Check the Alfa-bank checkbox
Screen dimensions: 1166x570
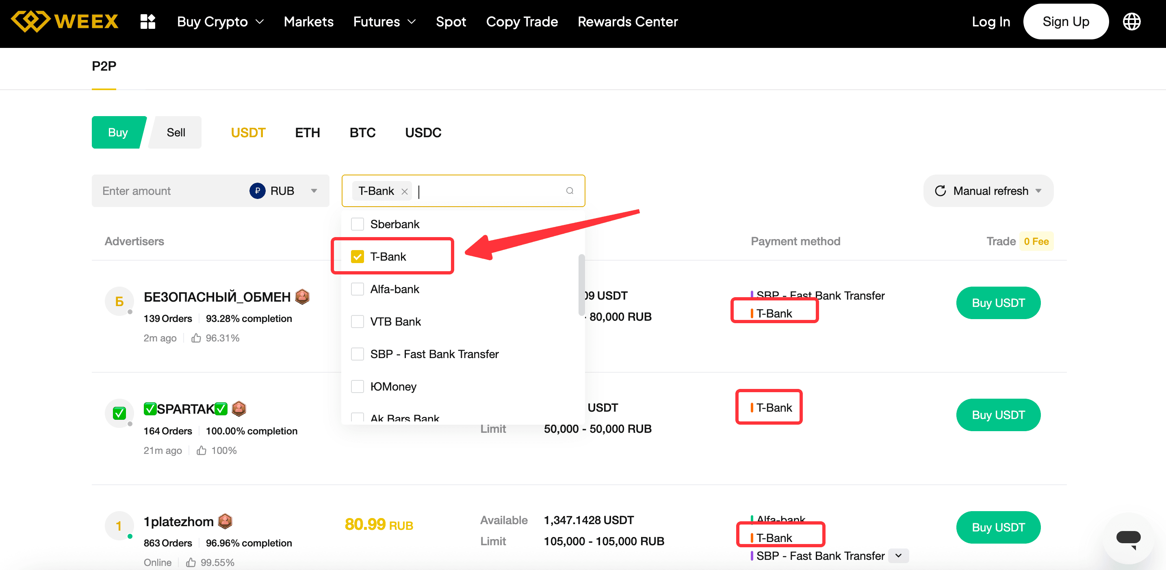[x=358, y=289]
